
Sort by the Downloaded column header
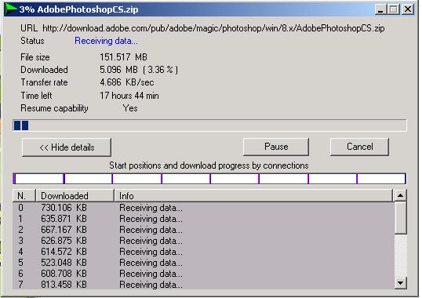pos(75,195)
